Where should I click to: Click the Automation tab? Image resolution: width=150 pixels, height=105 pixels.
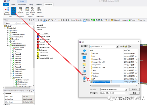[48, 4]
